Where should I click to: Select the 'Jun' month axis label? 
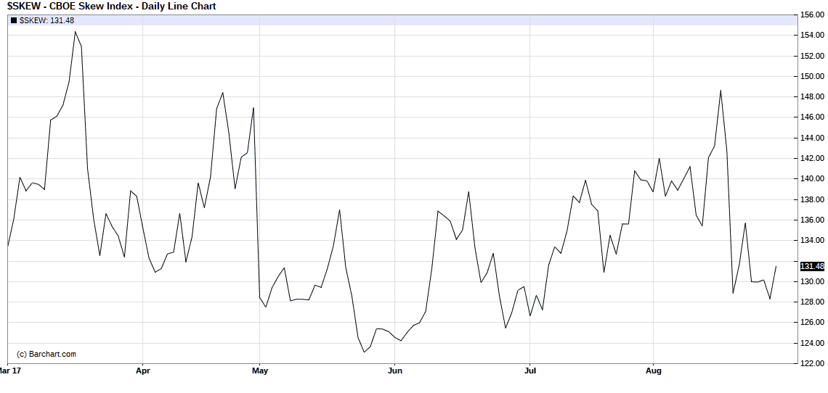point(394,371)
